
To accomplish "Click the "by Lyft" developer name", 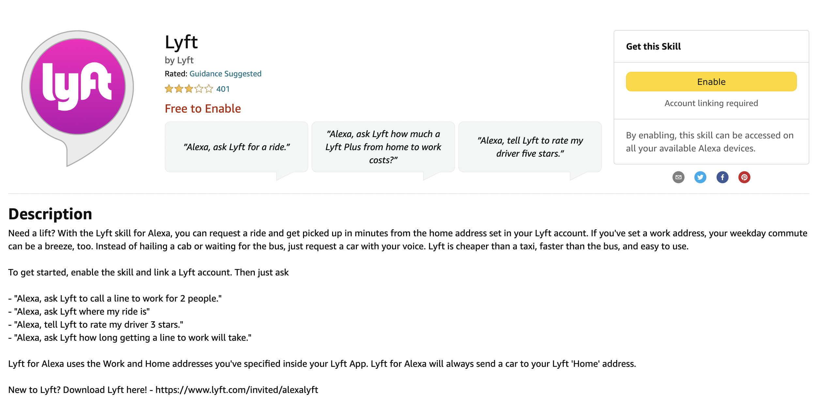I will [x=179, y=60].
